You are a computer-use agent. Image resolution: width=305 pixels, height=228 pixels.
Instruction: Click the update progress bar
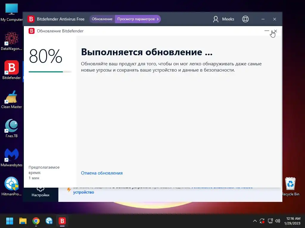50,72
